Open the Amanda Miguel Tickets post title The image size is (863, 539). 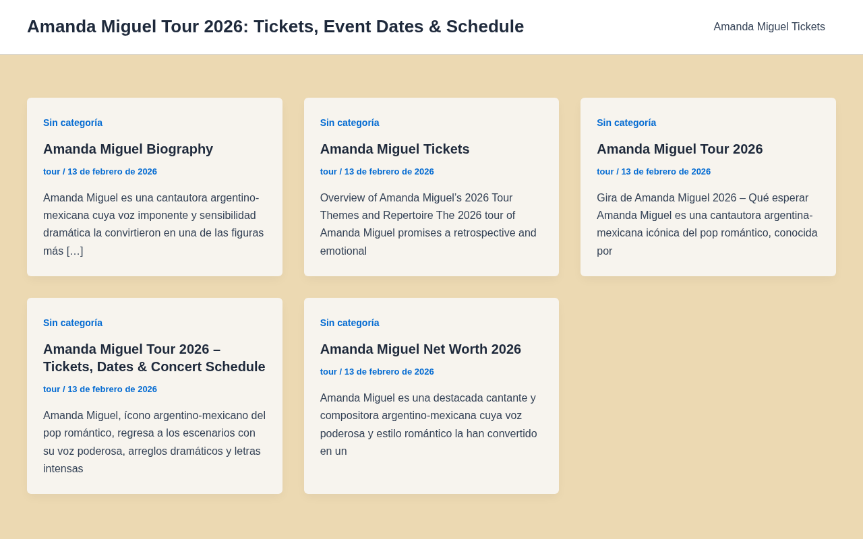point(394,149)
